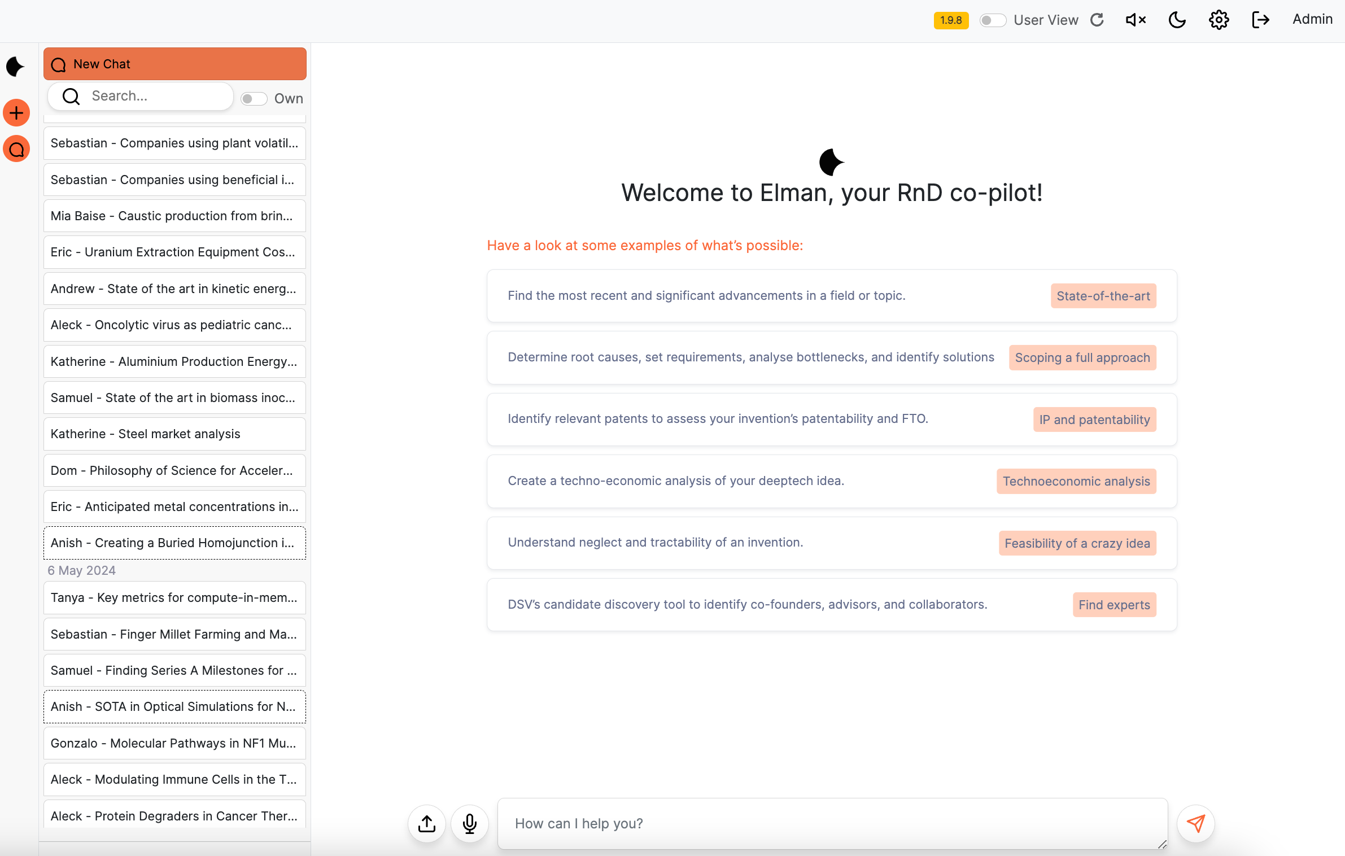Click 'DSV's candidate discovery tool' example text

pyautogui.click(x=747, y=605)
